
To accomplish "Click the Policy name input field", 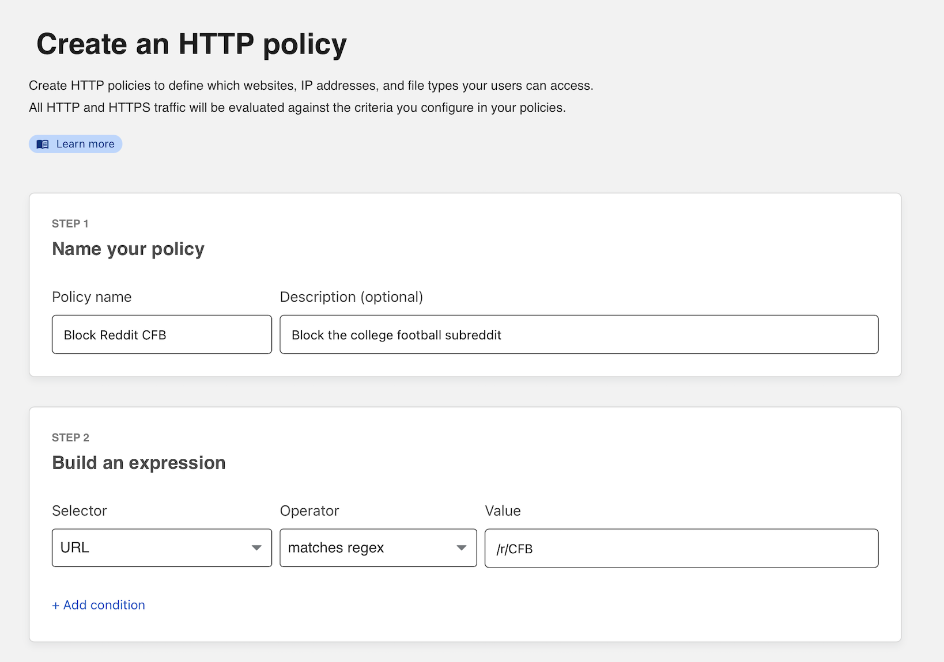I will [161, 334].
